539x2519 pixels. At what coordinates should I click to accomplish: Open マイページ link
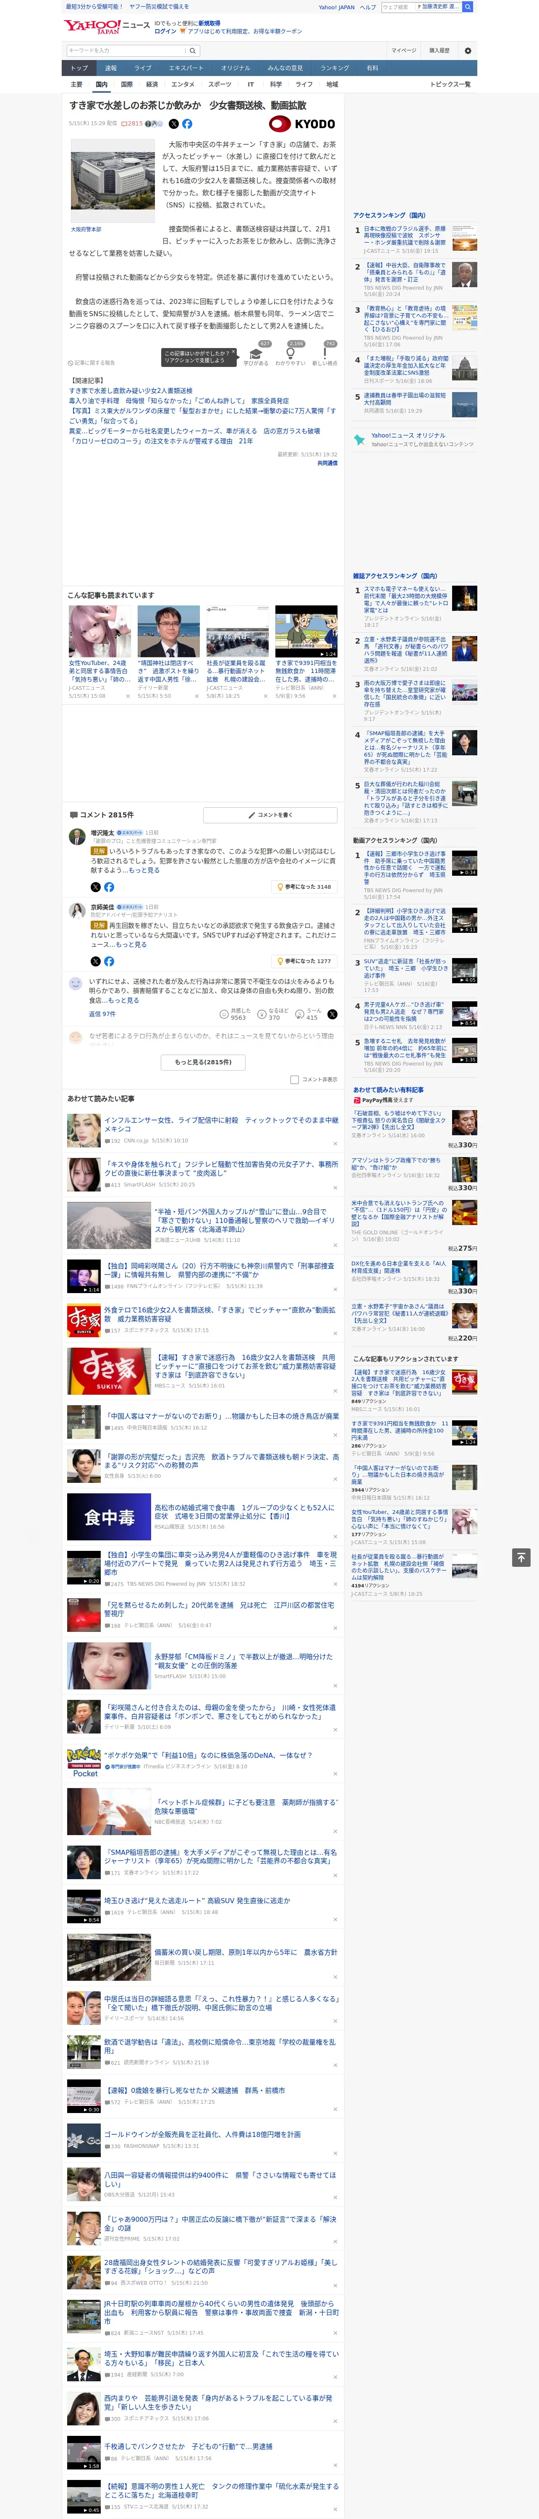point(403,50)
